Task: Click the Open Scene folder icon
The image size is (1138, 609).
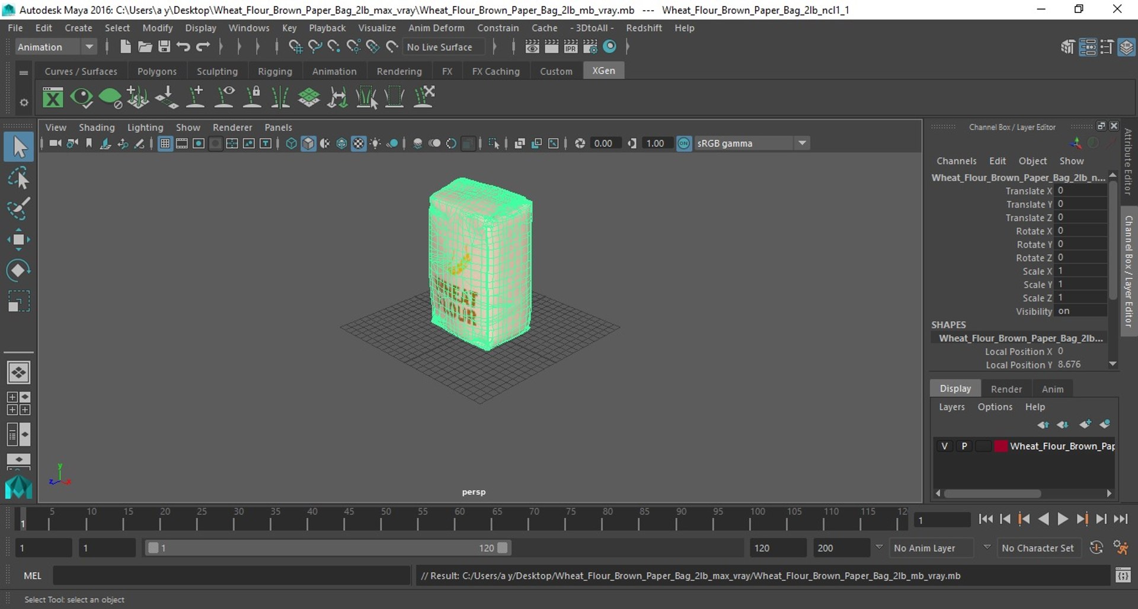Action: coord(145,47)
